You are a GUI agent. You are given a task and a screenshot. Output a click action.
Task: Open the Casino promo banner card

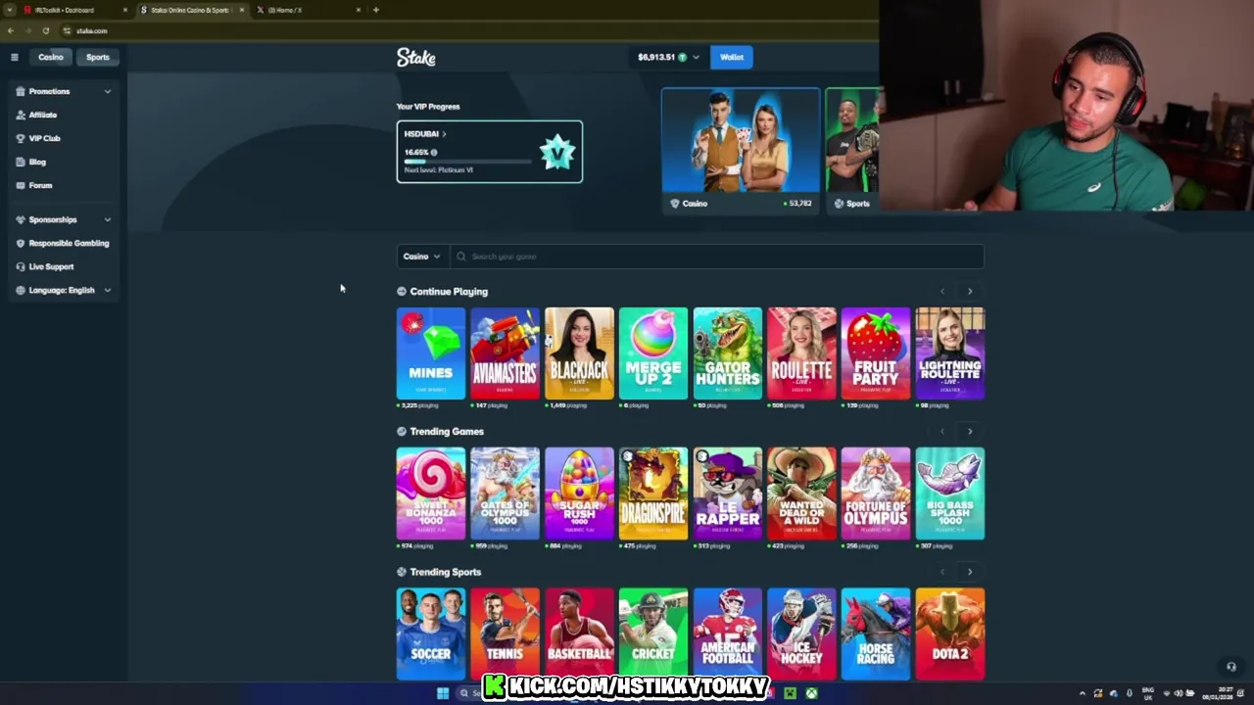click(741, 151)
